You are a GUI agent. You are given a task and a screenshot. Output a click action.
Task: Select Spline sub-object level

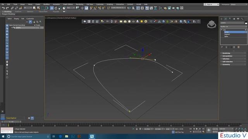pos(226,36)
